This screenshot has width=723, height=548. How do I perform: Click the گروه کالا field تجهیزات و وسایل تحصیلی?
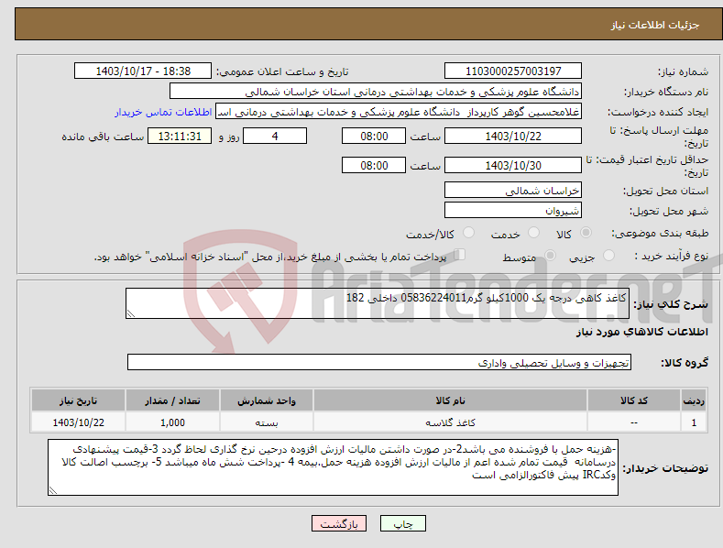point(379,363)
